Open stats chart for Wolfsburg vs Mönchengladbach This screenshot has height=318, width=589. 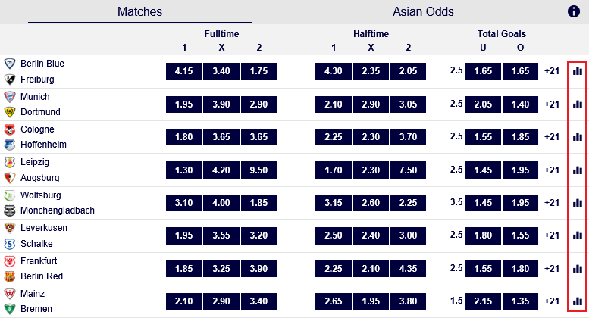pos(578,203)
